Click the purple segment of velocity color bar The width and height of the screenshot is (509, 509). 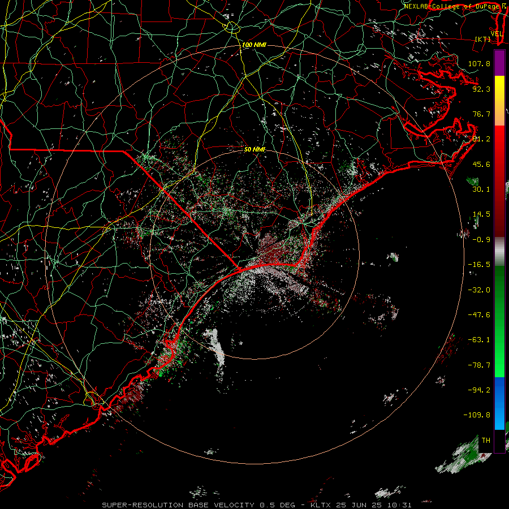click(x=499, y=63)
